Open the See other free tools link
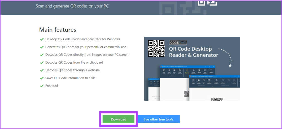Image resolution: width=282 pixels, height=129 pixels. 158,119
